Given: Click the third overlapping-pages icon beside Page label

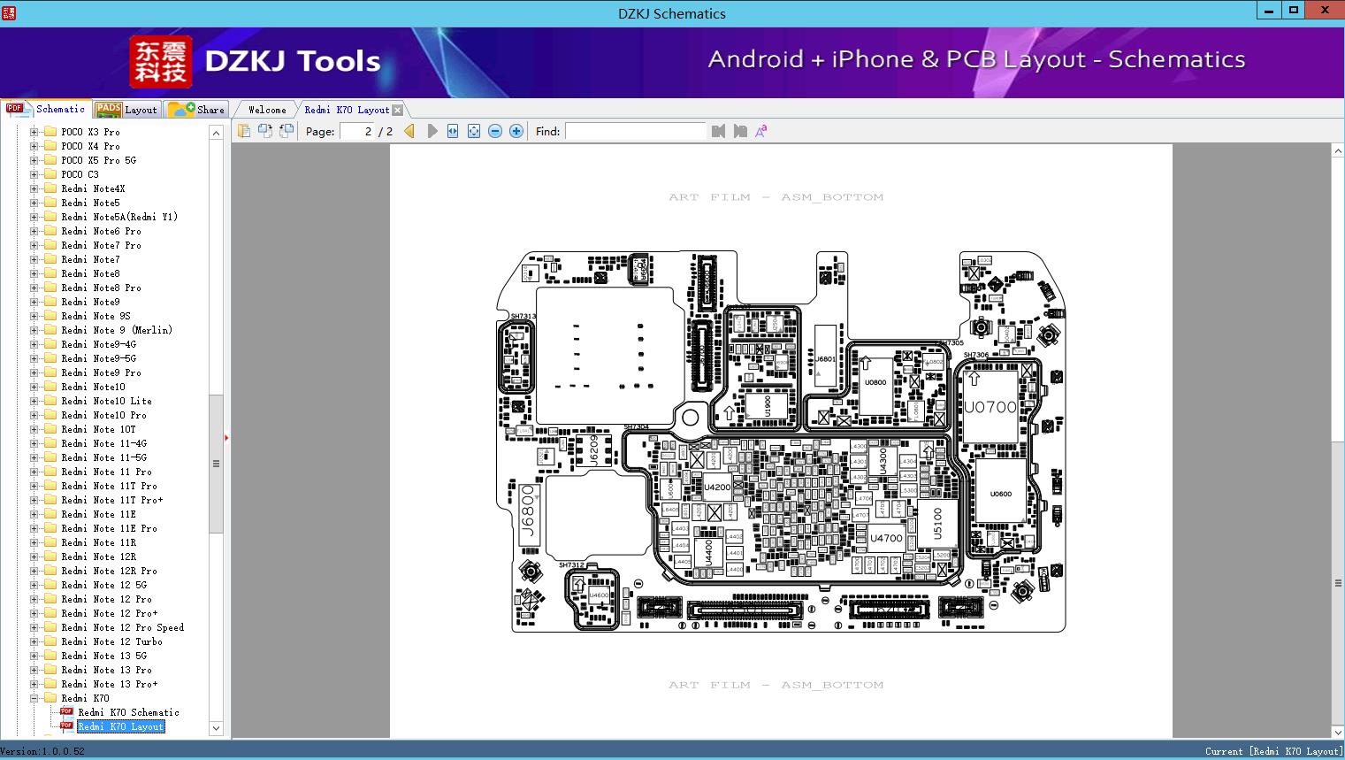Looking at the screenshot, I should 286,131.
